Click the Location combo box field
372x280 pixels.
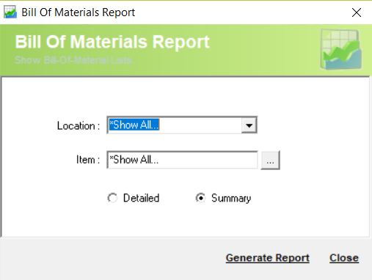(x=182, y=125)
